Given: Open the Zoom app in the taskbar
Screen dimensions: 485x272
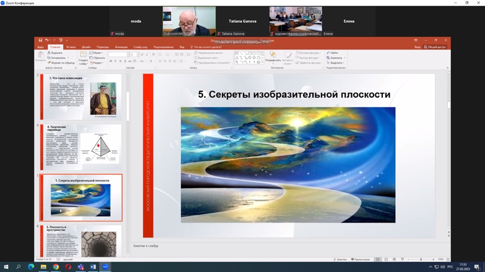Looking at the screenshot, I should (106, 267).
